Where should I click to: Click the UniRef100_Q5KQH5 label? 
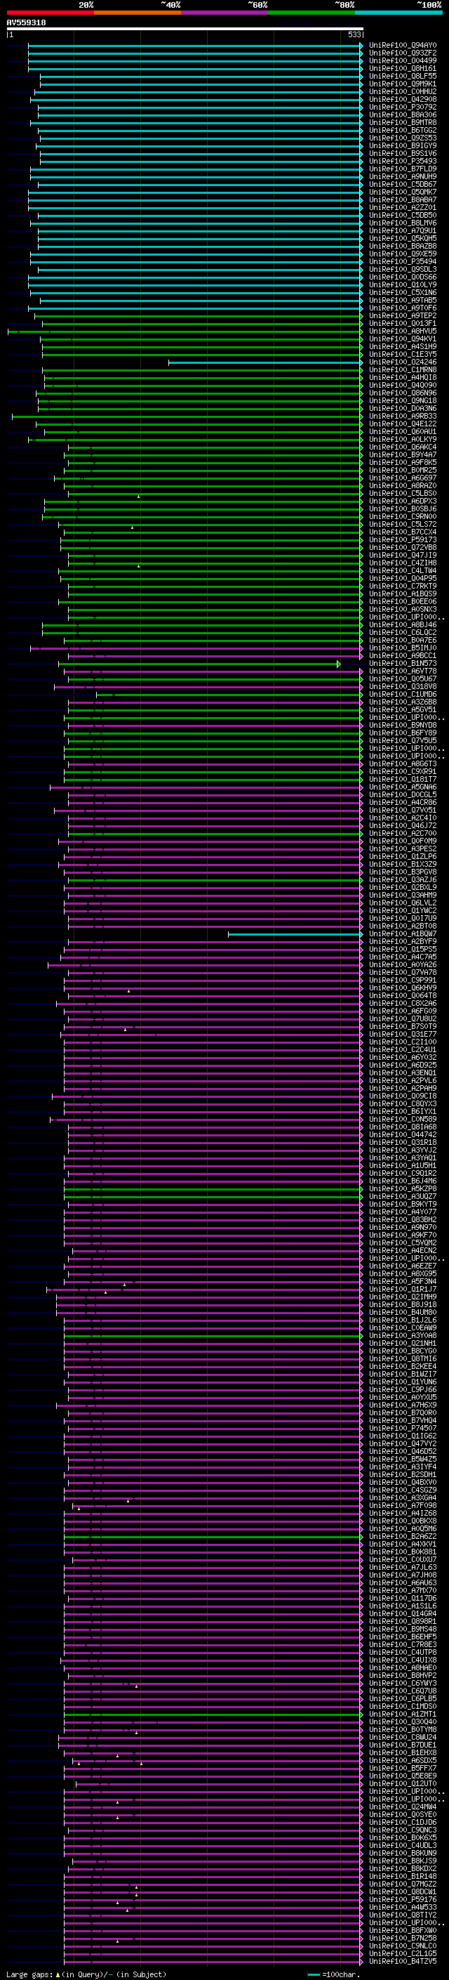(403, 238)
